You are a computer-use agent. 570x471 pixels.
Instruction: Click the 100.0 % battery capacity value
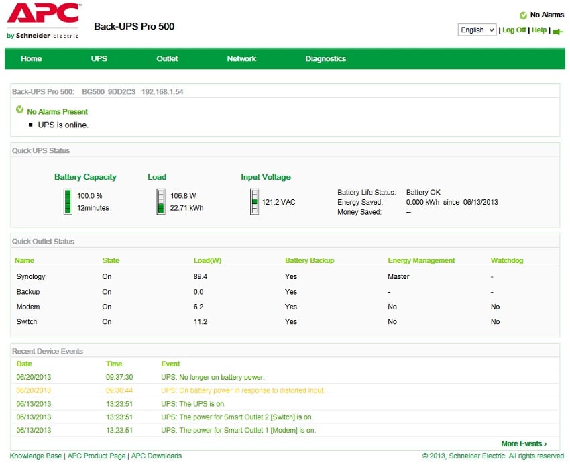click(90, 196)
